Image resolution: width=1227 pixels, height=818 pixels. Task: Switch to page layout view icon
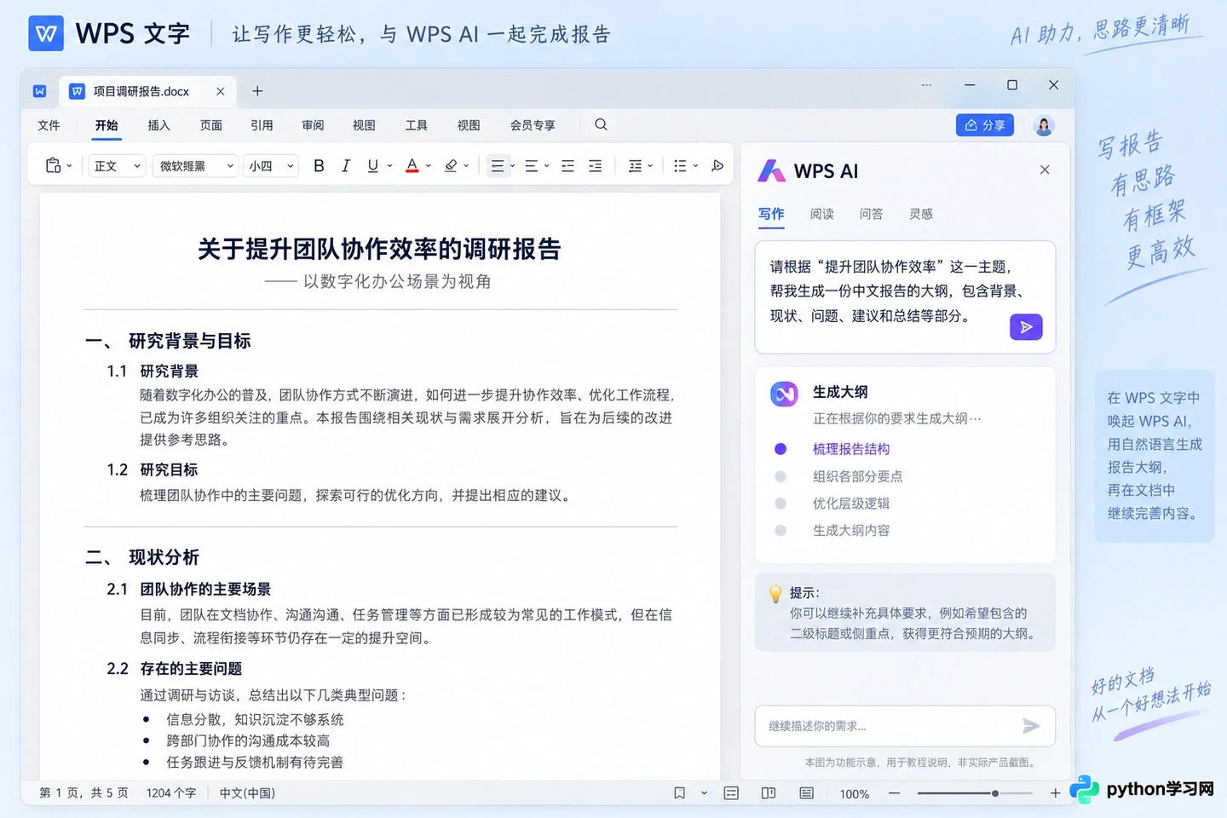(x=731, y=793)
